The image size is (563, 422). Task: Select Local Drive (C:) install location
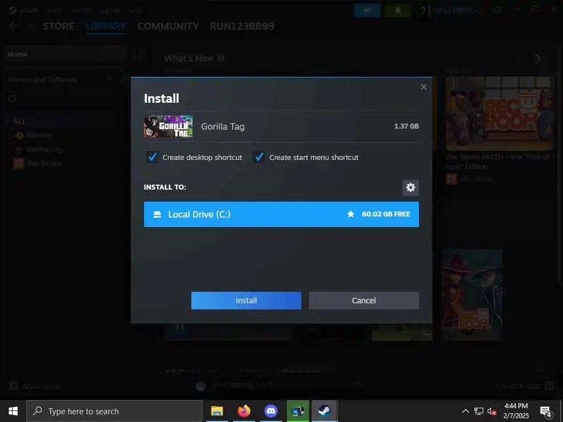(281, 214)
